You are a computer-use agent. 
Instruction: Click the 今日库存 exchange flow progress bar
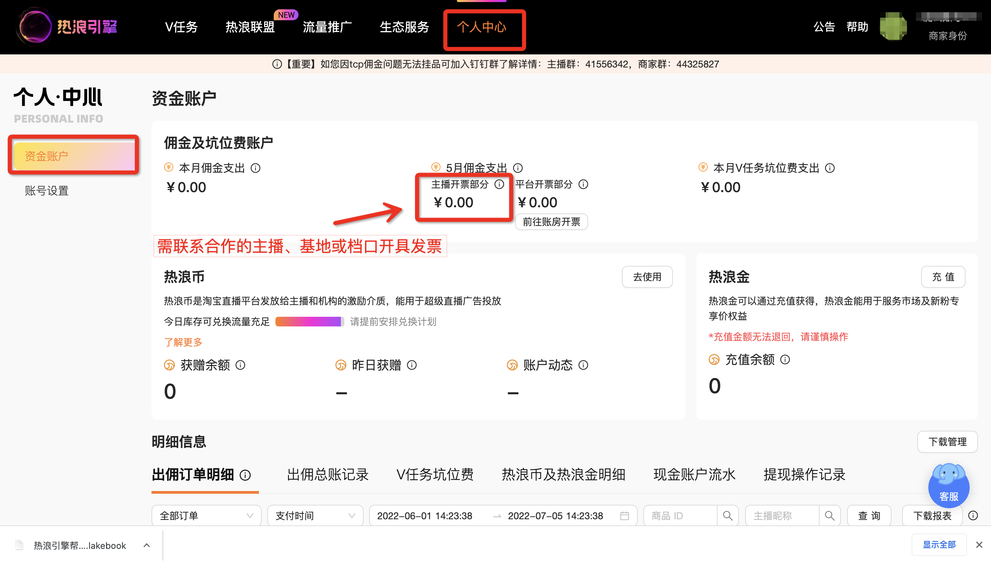click(x=310, y=322)
